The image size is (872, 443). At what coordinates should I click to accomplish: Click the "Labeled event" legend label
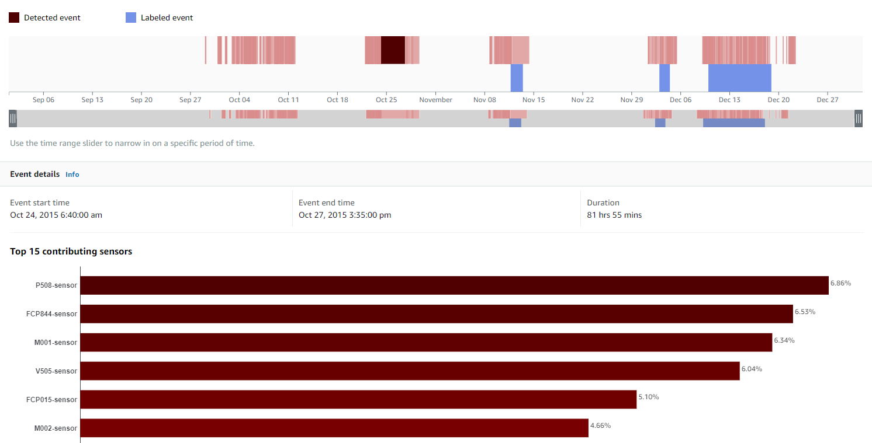[167, 18]
